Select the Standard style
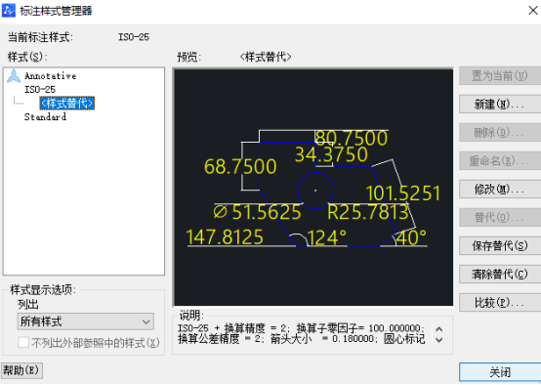541x385 pixels. (x=45, y=117)
